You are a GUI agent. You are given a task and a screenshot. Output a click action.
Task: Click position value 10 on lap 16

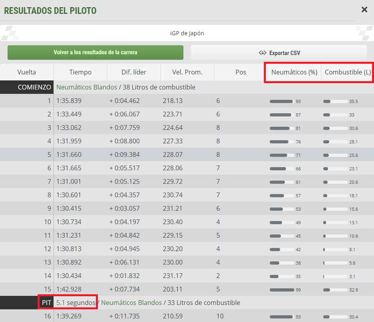(220, 316)
